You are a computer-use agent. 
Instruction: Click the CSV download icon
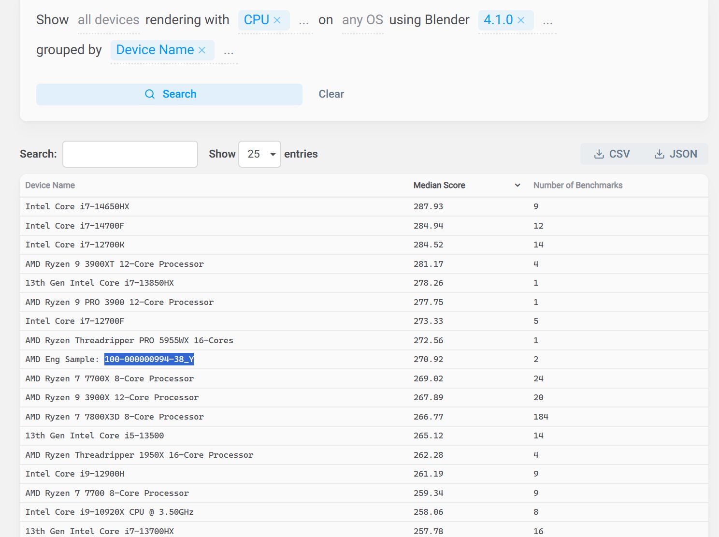[599, 154]
